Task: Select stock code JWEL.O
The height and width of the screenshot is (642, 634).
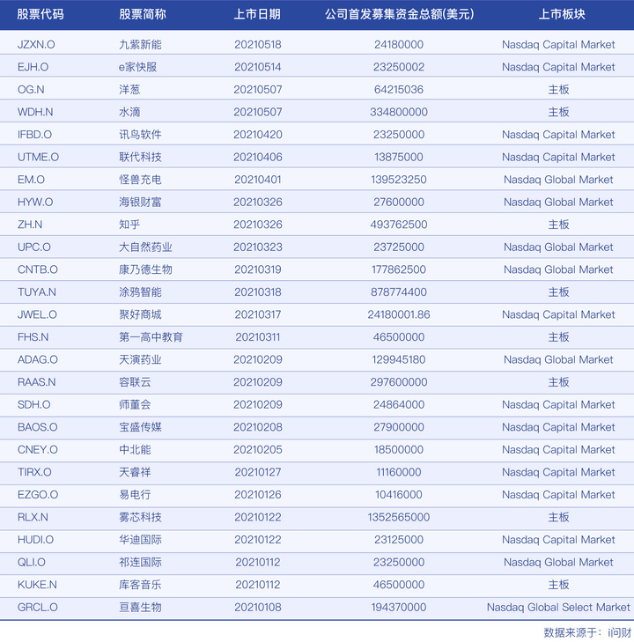Action: tap(37, 315)
